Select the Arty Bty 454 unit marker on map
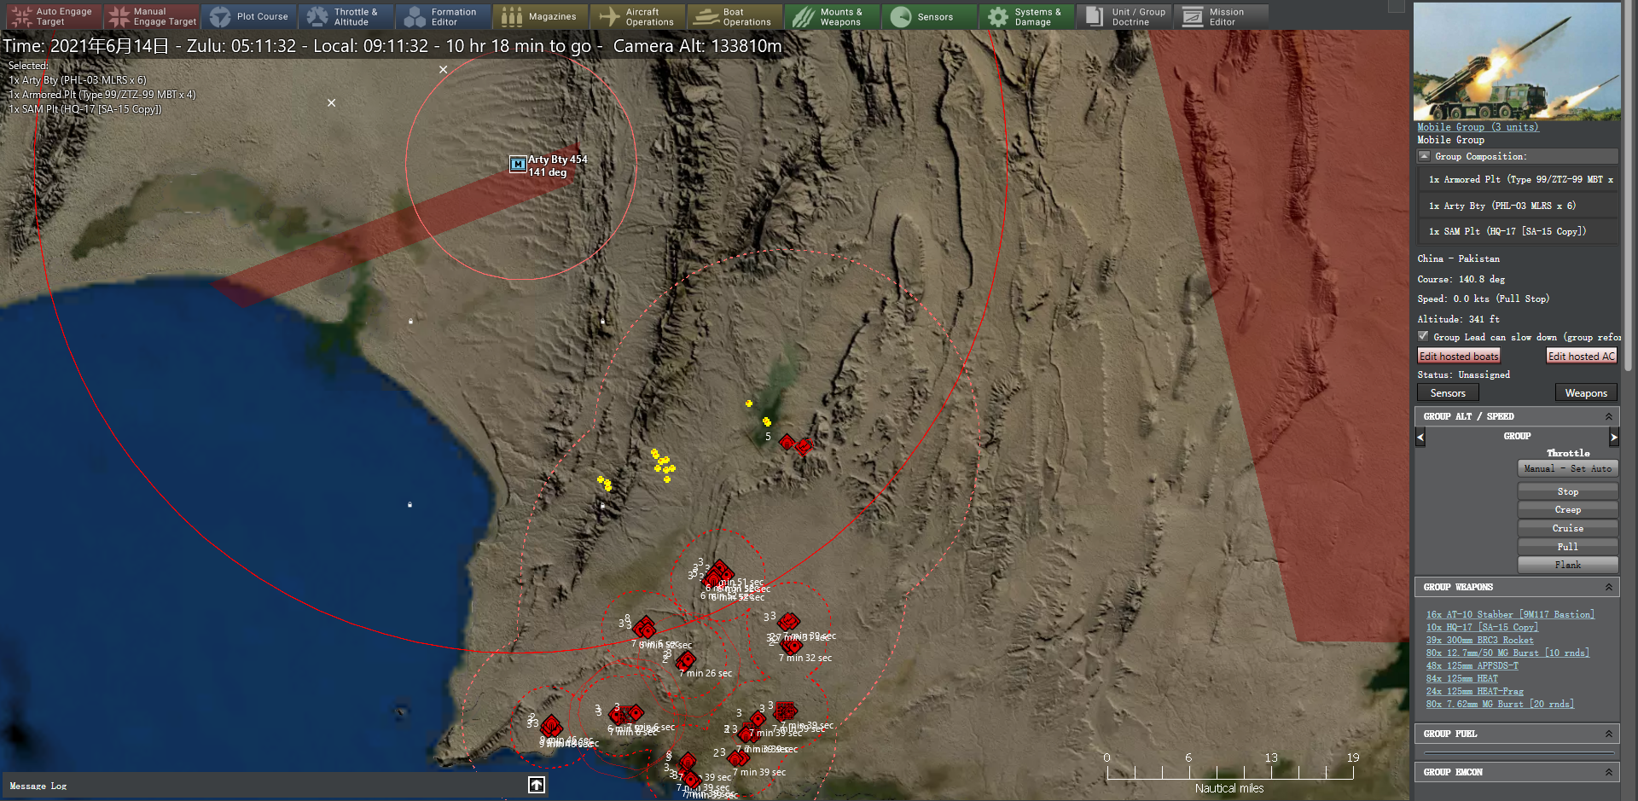Image resolution: width=1638 pixels, height=801 pixels. pyautogui.click(x=518, y=164)
